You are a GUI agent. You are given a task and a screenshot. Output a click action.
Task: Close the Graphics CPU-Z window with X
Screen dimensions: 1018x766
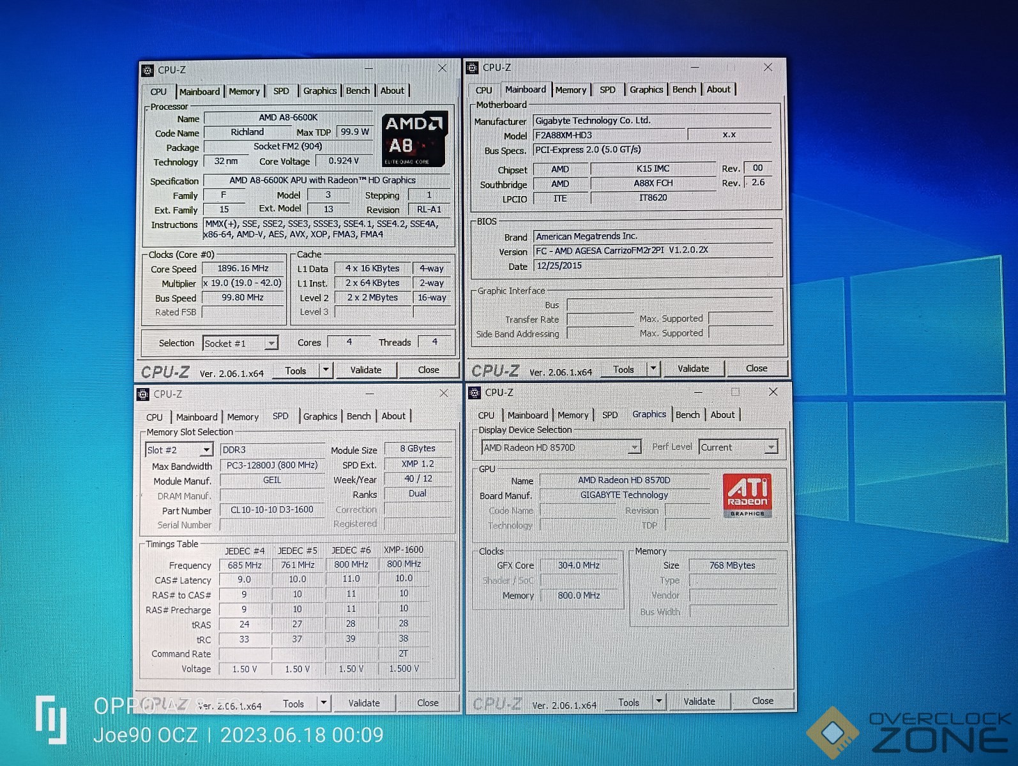click(773, 392)
